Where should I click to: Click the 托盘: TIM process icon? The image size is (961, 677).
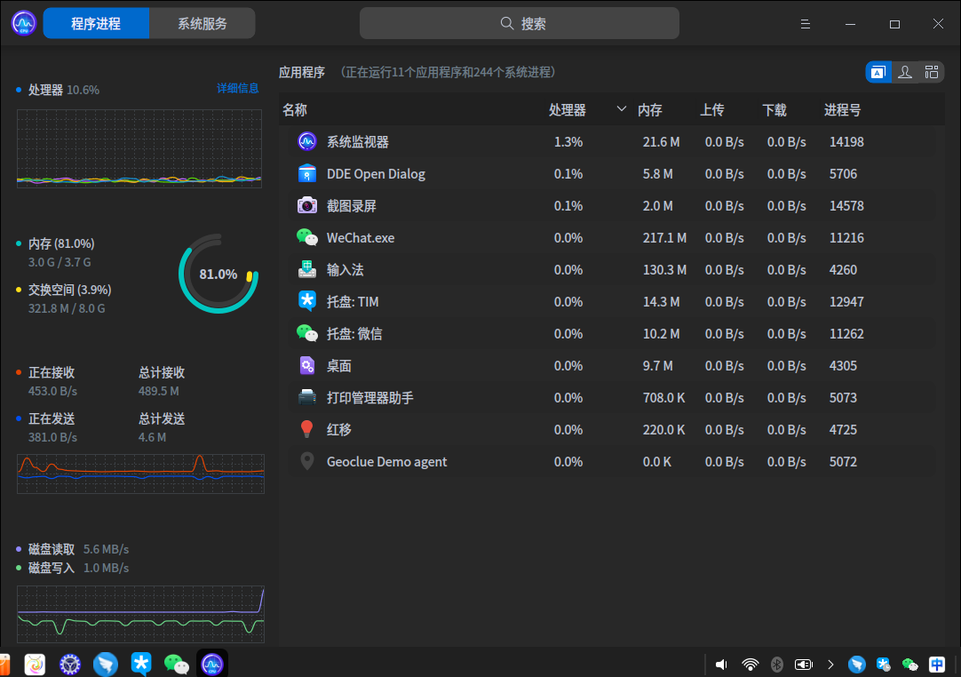click(306, 301)
